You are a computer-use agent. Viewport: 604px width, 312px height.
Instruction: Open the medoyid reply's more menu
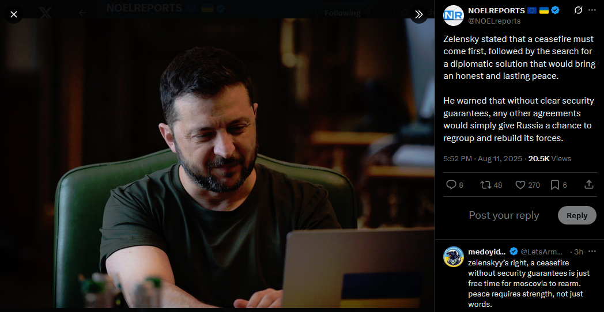tap(592, 252)
